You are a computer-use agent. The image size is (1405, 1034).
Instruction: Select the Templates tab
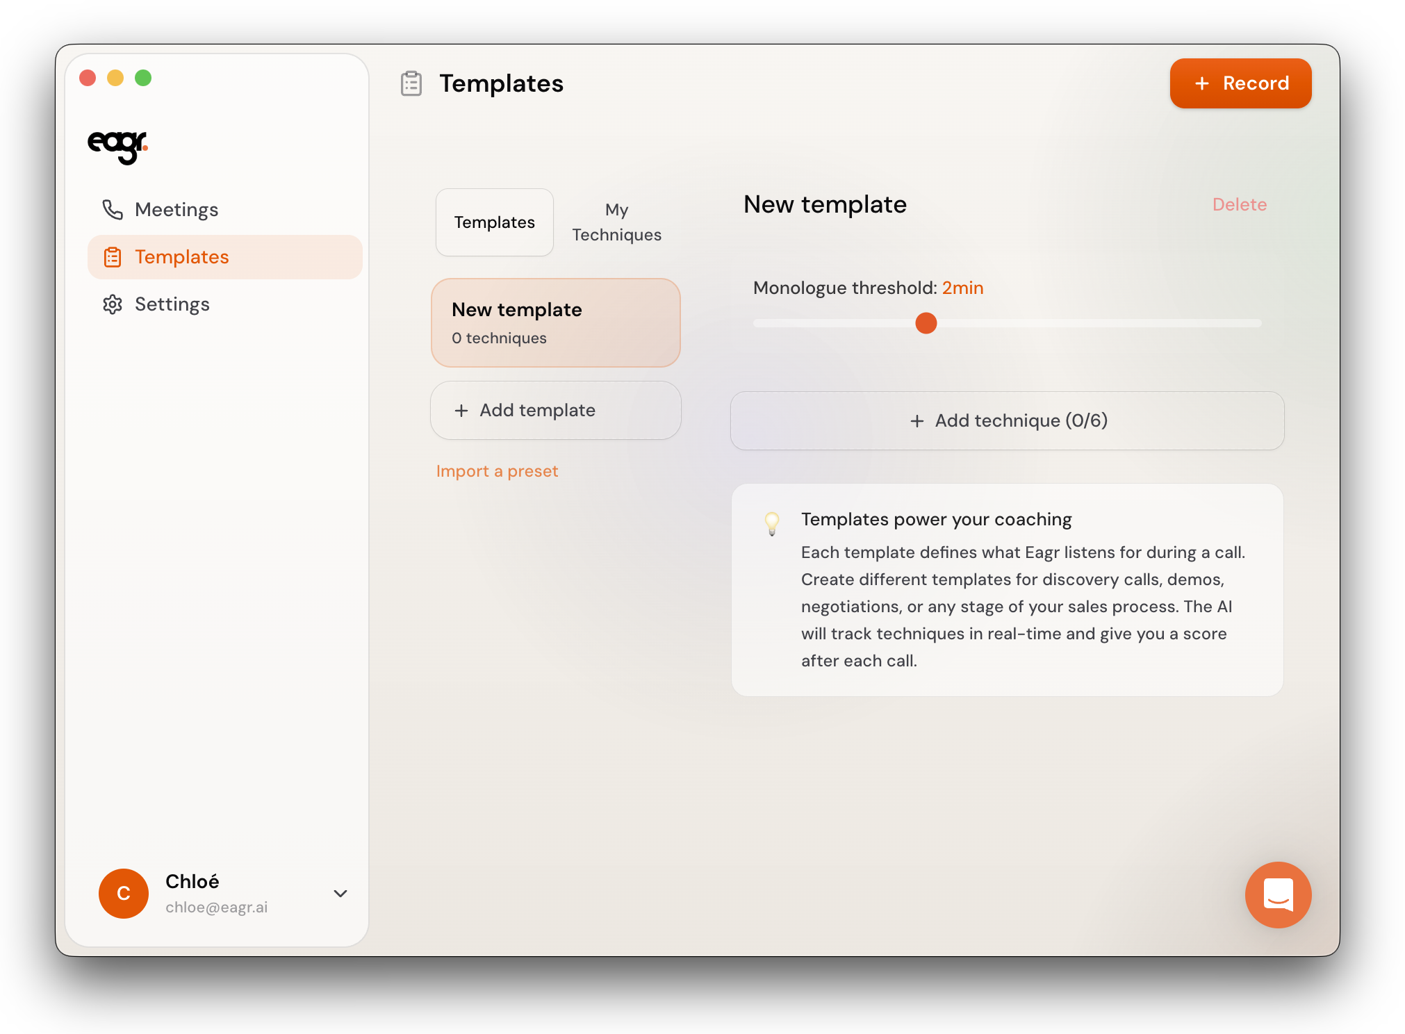click(495, 222)
